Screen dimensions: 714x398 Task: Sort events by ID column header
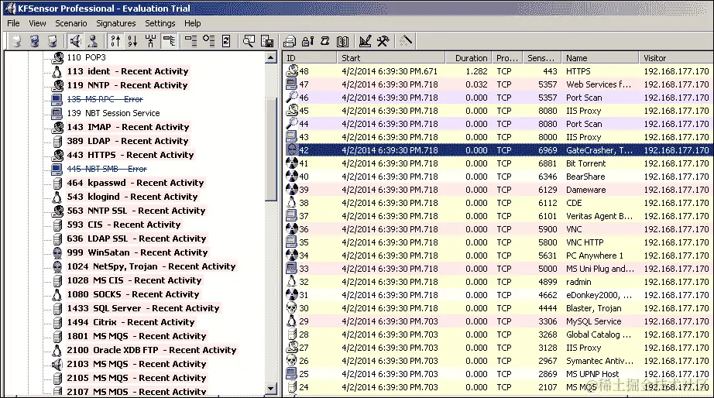coord(310,58)
